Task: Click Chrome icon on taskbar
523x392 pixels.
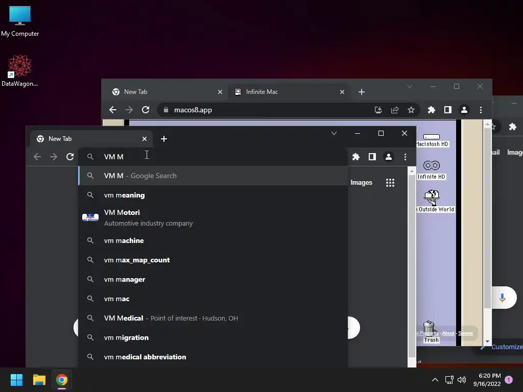Action: (x=62, y=380)
